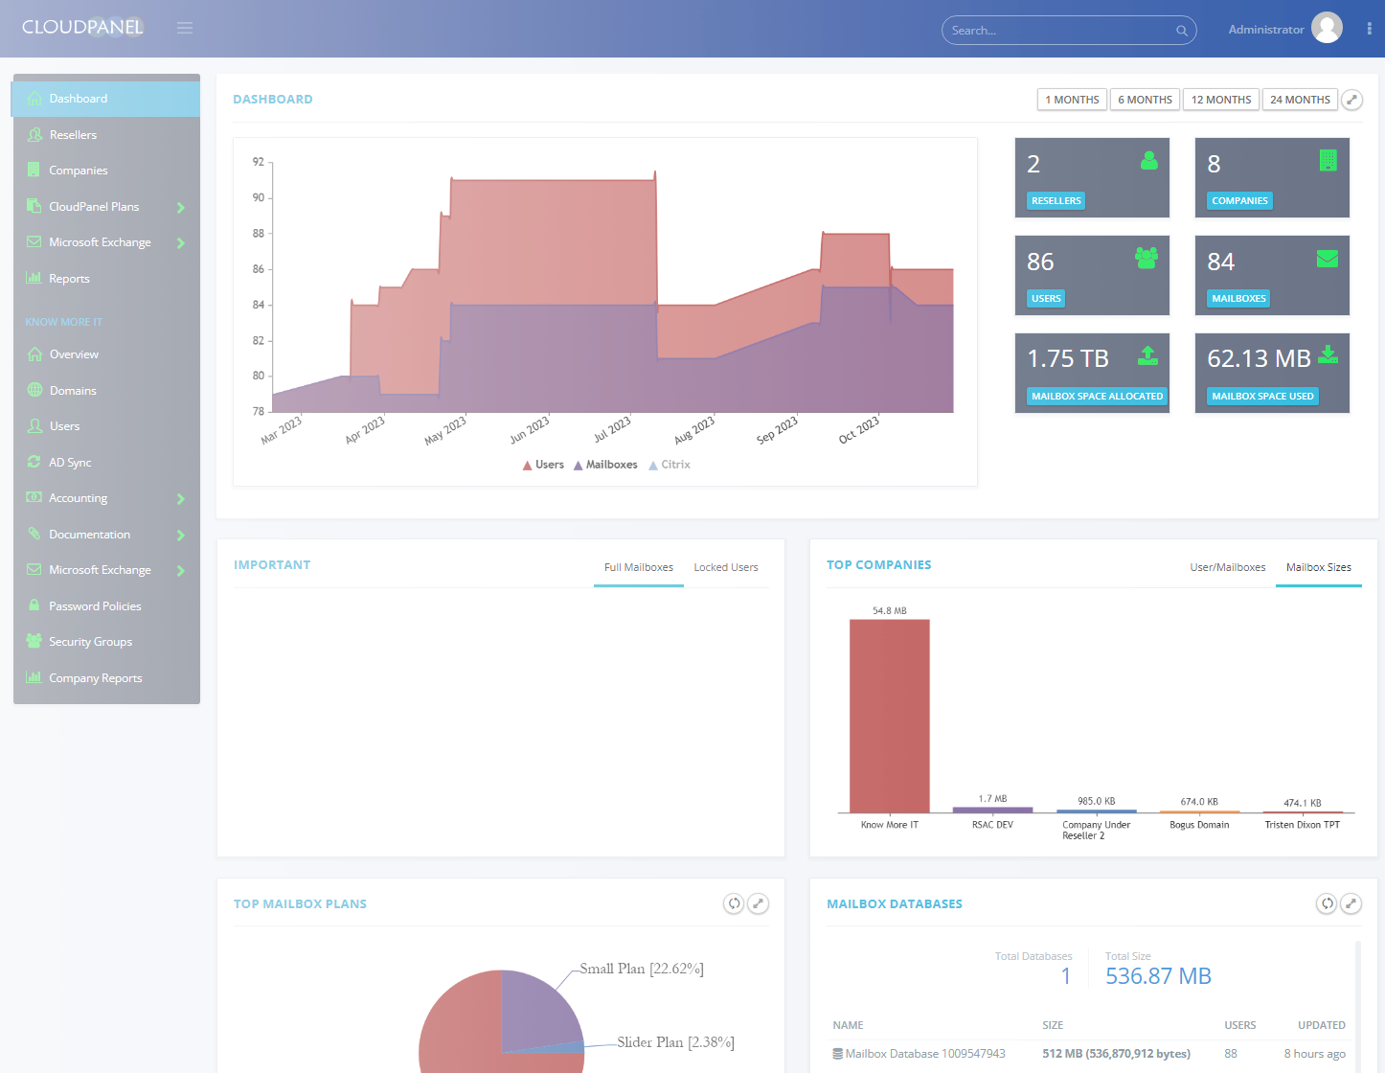Show the 1 Months chart range

click(1072, 100)
